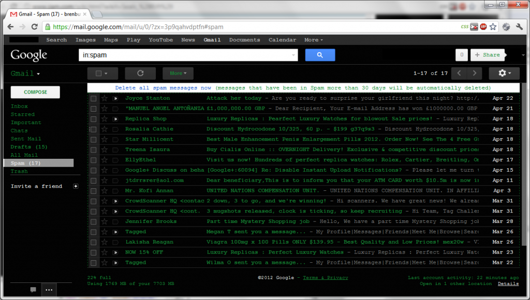Select the Megan T Tagged message checkbox
Screen dimensions: 530x300
pos(94,232)
